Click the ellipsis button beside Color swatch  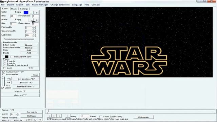(31, 13)
